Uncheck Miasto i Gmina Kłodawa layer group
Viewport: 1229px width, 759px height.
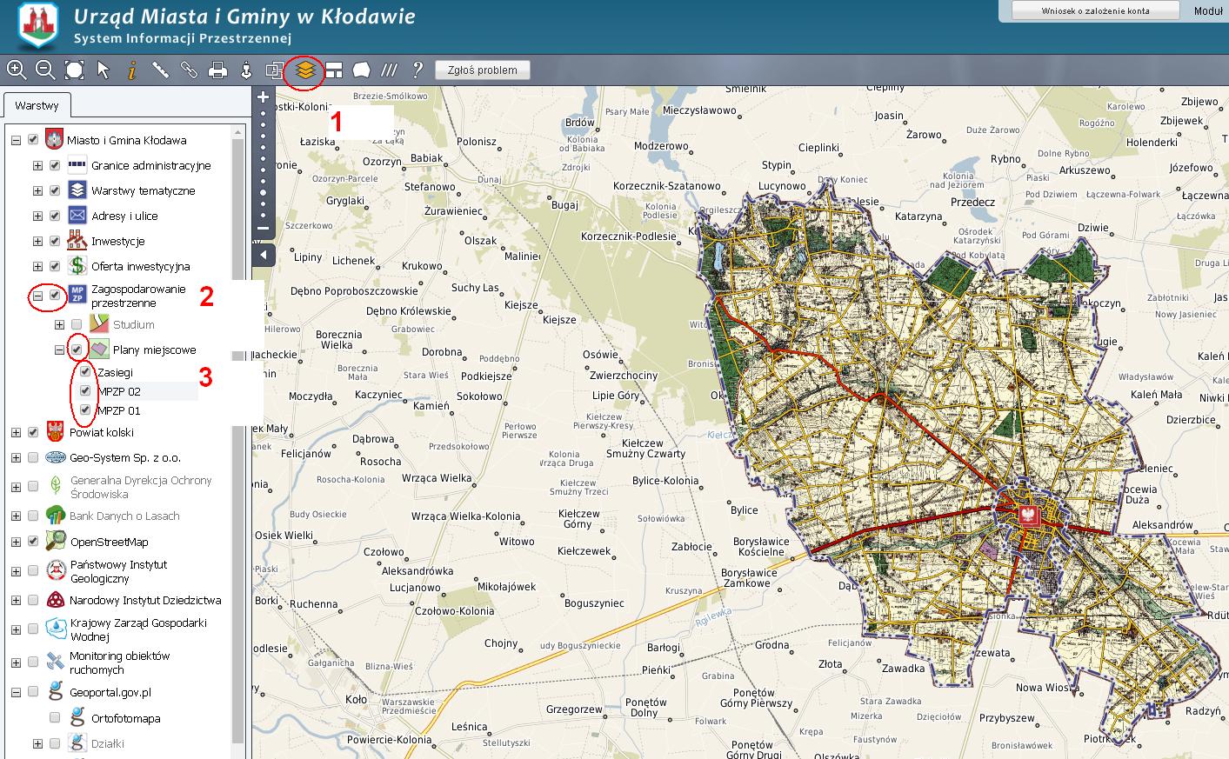[33, 140]
